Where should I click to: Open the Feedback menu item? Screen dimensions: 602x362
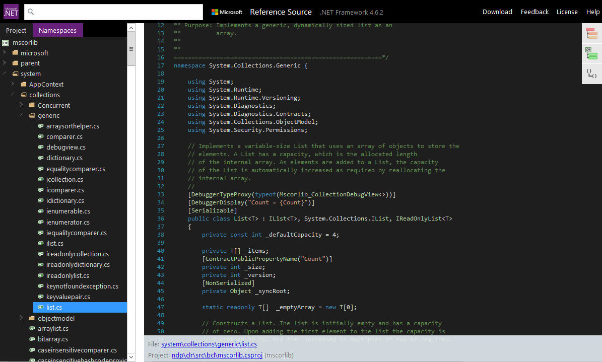pos(535,12)
